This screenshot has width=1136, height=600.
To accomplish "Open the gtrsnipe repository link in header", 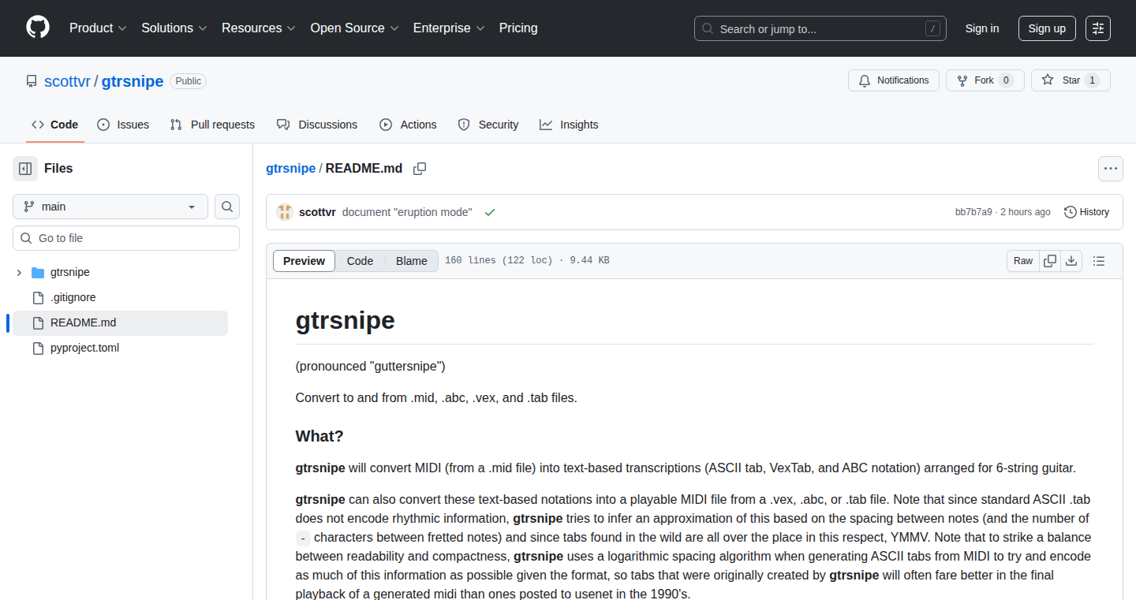I will (133, 81).
